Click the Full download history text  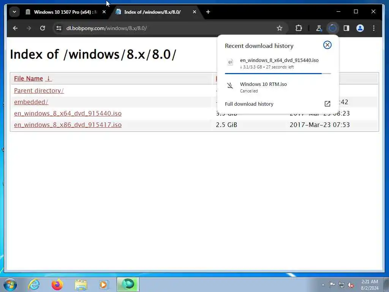tap(249, 104)
